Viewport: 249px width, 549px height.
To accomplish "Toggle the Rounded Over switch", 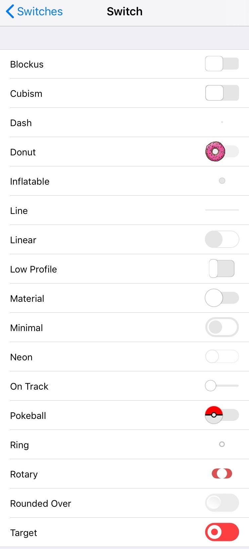I will pos(222,503).
